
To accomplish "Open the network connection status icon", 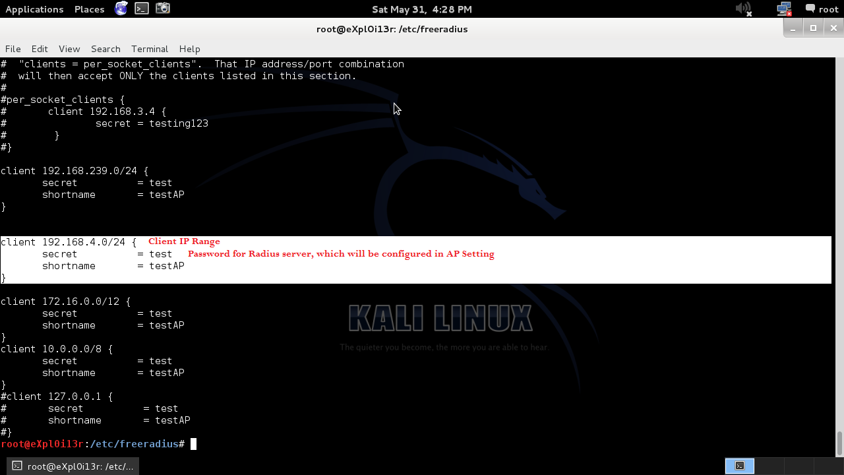I will 784,9.
